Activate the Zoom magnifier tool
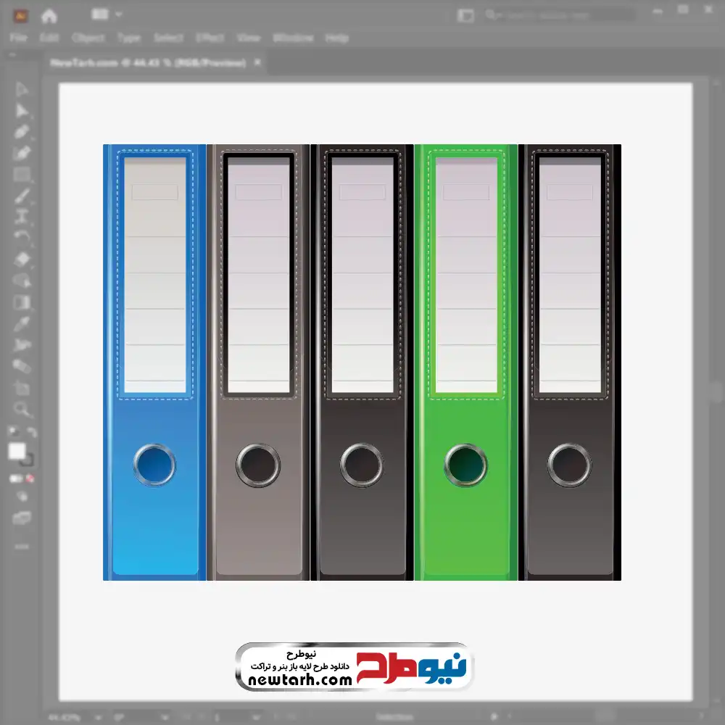This screenshot has width=725, height=725. tap(22, 409)
